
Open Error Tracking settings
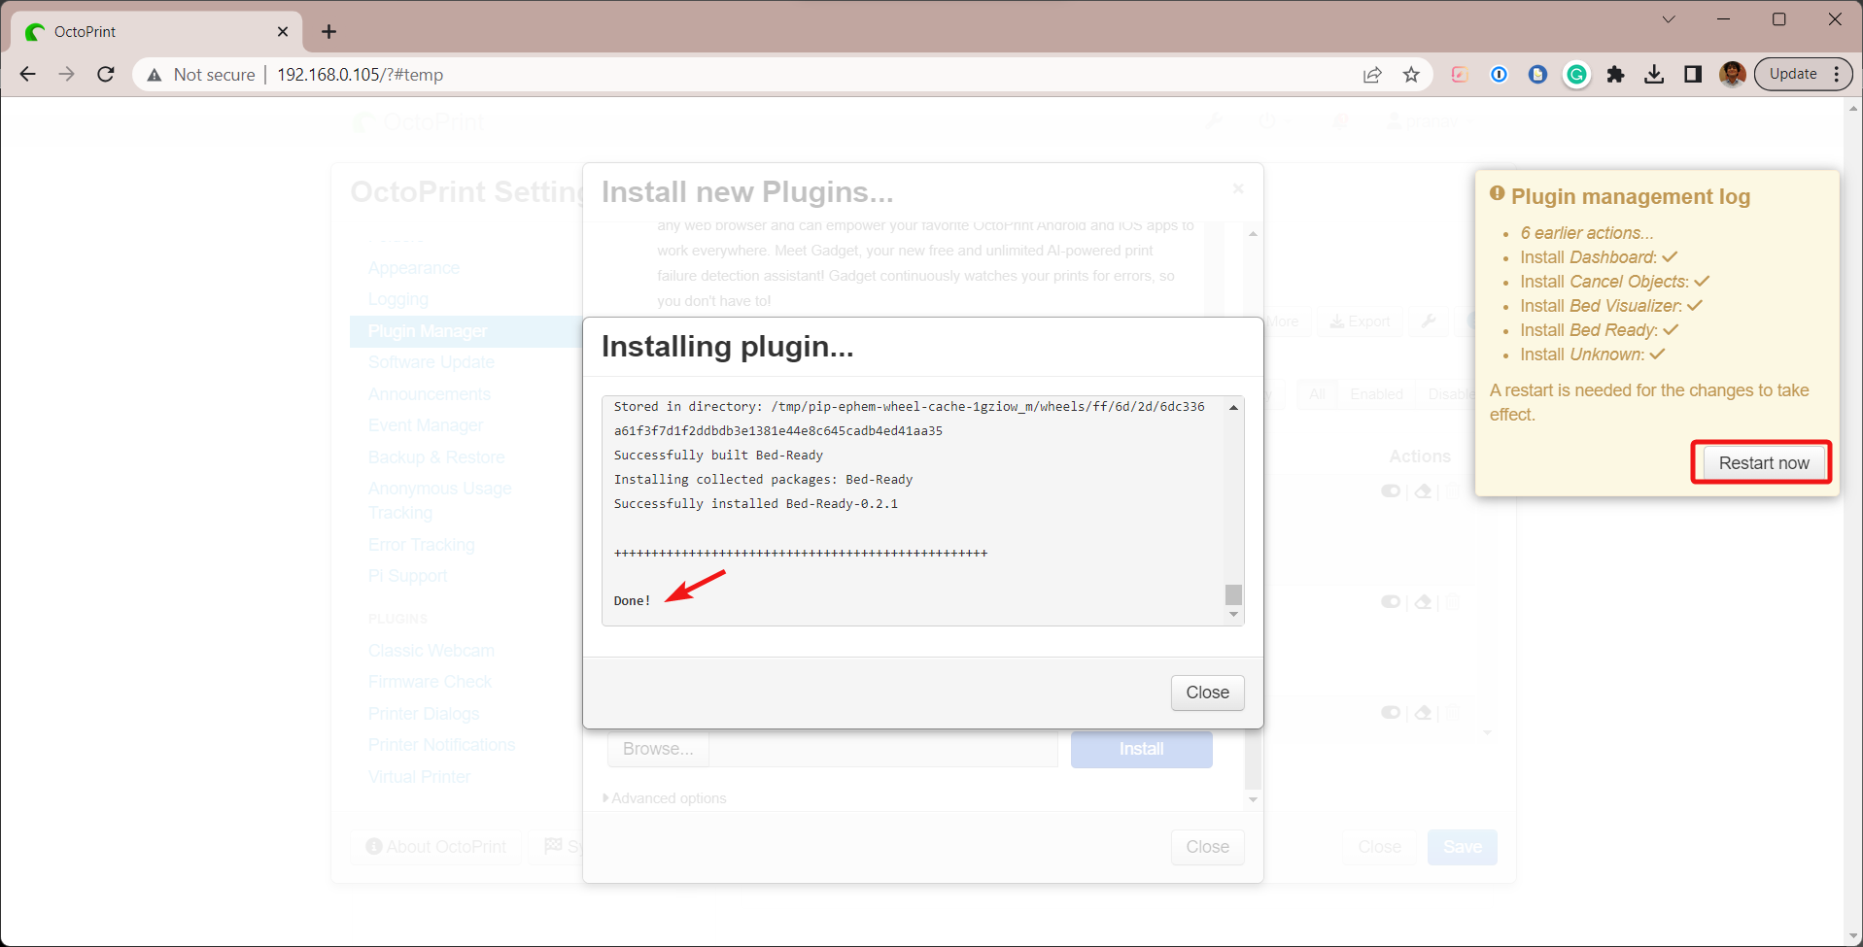pyautogui.click(x=422, y=545)
